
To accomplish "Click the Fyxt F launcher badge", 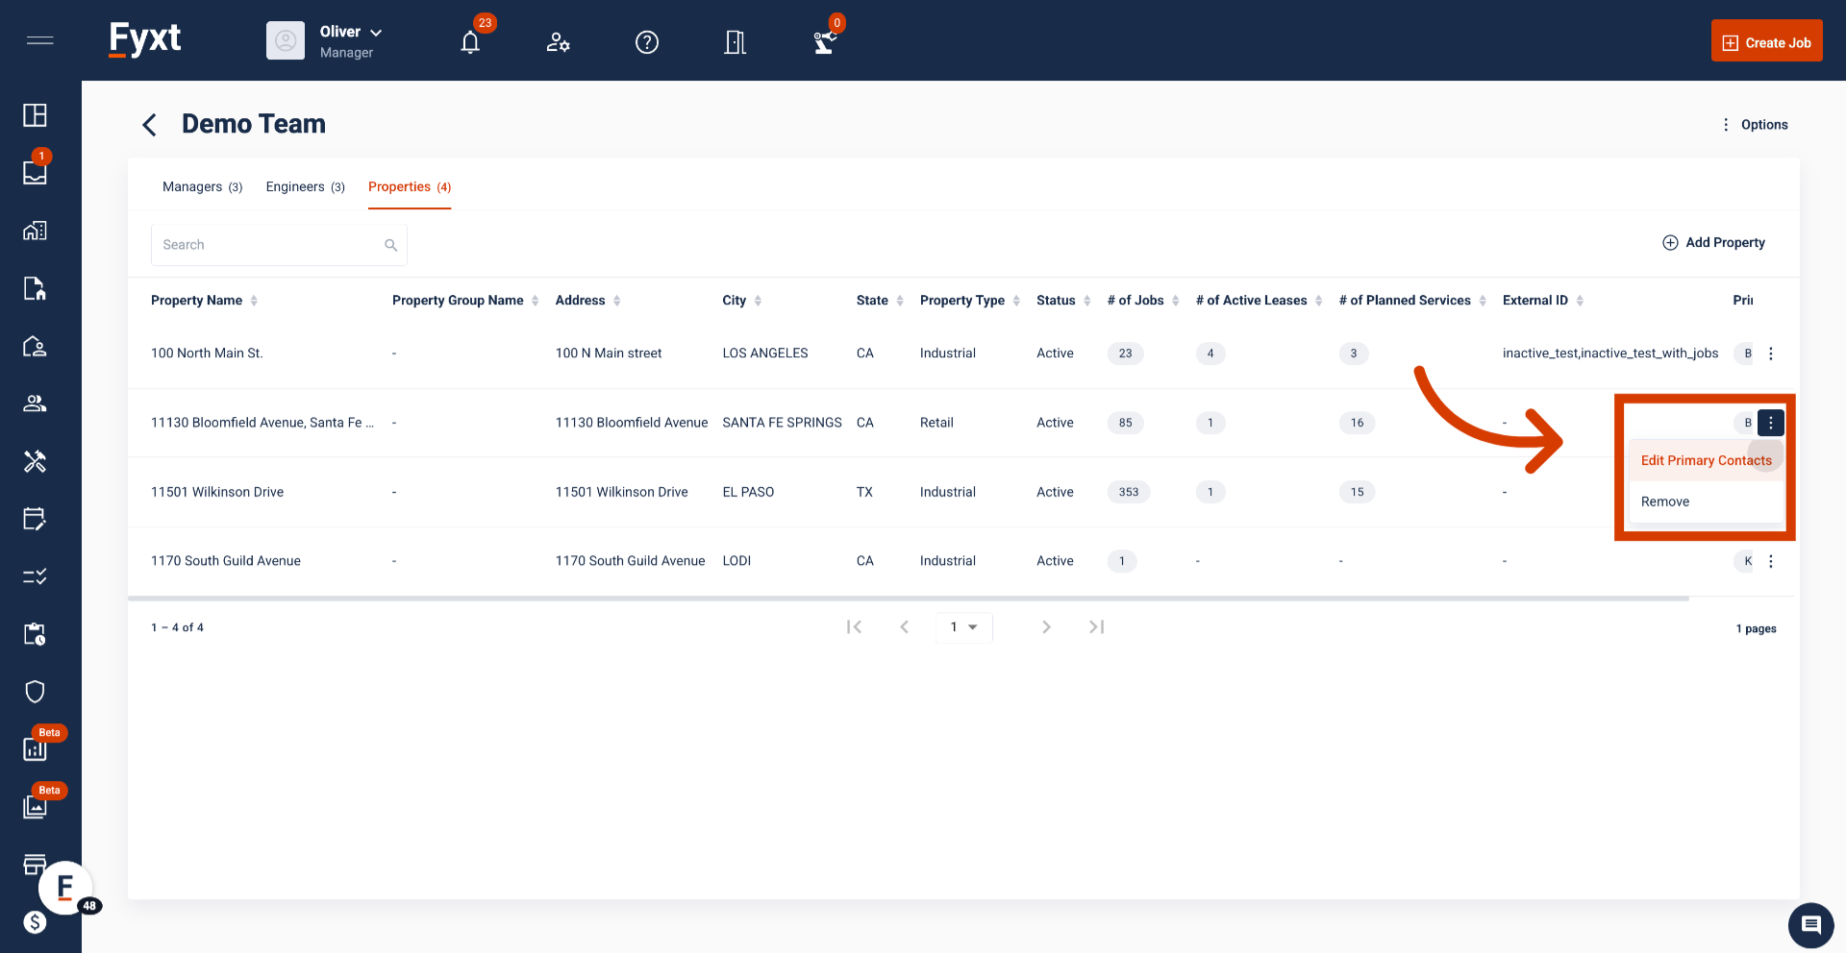I will coord(65,888).
